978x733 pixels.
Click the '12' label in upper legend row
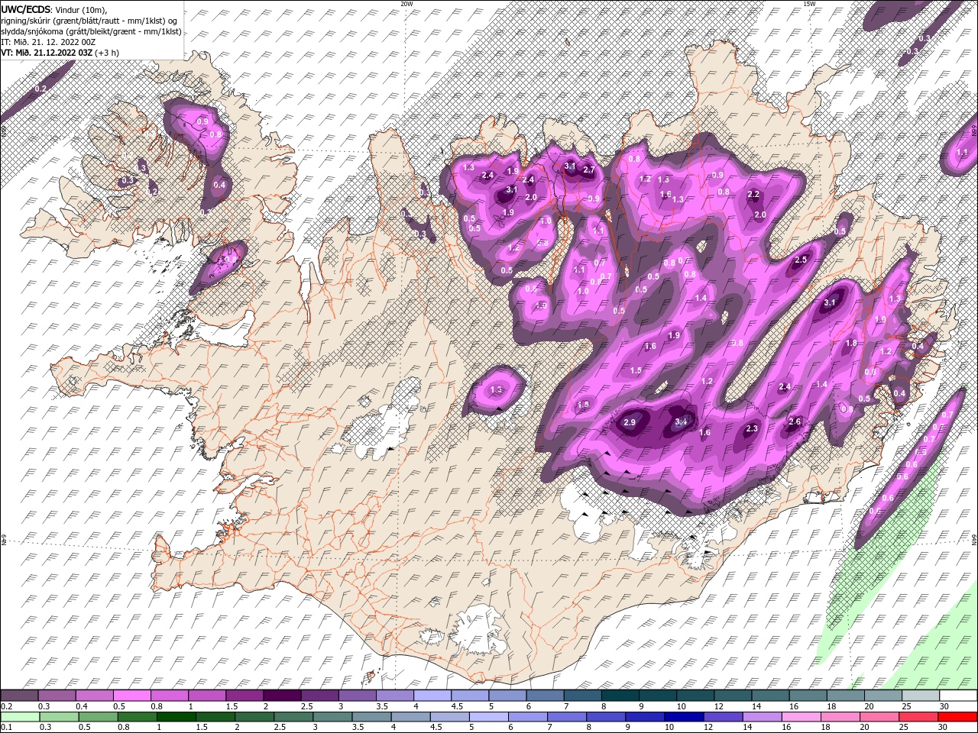click(720, 706)
